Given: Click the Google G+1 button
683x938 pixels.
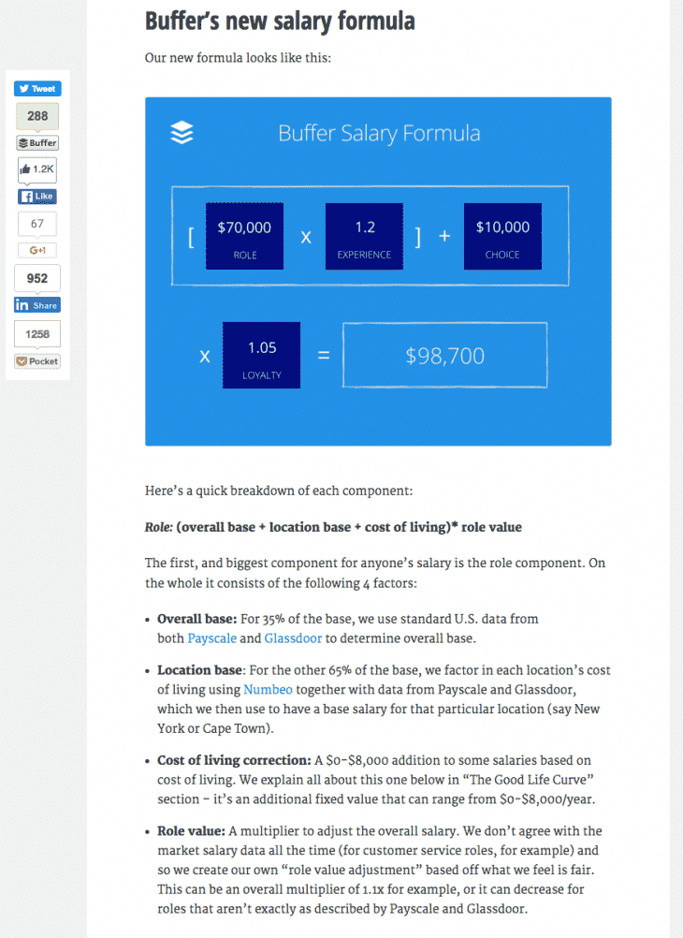Looking at the screenshot, I should tap(37, 250).
